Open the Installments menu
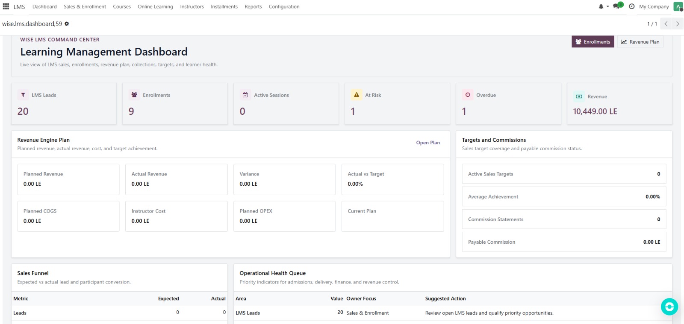The height and width of the screenshot is (324, 684). (224, 6)
